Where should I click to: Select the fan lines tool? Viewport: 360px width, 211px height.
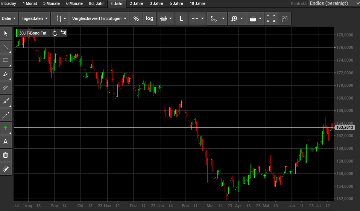6,74
